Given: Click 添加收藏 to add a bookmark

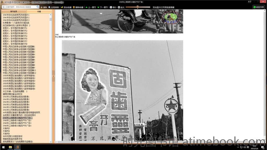Looking at the screenshot, I should (66, 7).
